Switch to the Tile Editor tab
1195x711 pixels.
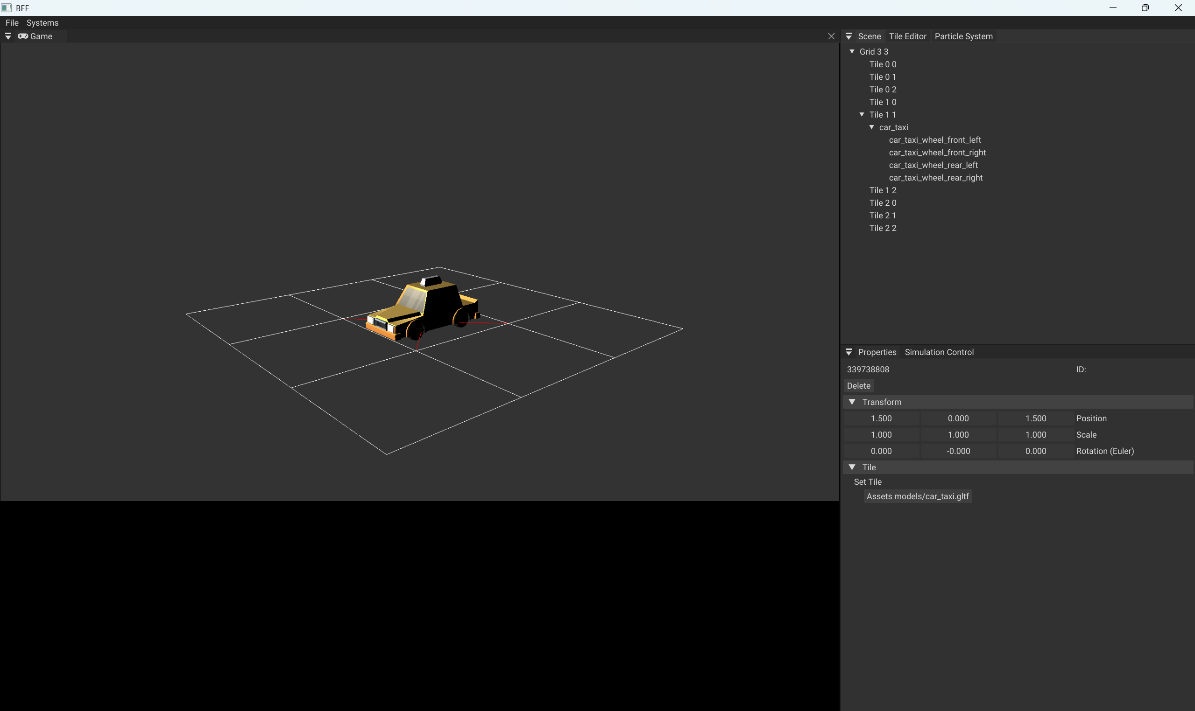907,36
